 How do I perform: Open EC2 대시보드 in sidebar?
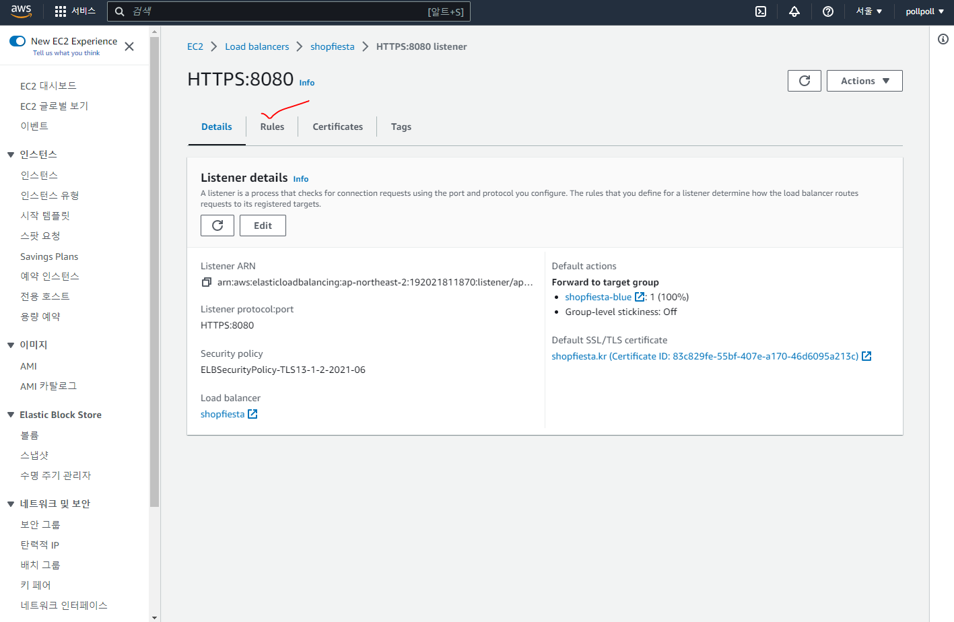(48, 86)
